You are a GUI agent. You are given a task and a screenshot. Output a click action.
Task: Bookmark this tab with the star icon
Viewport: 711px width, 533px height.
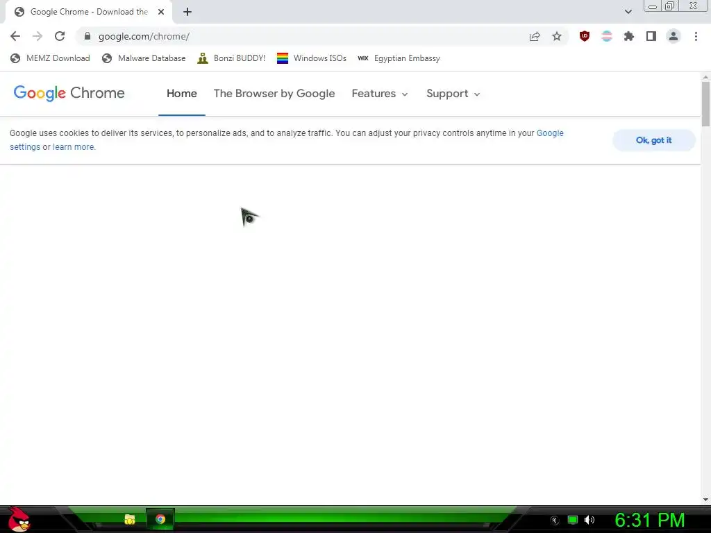[x=557, y=36]
